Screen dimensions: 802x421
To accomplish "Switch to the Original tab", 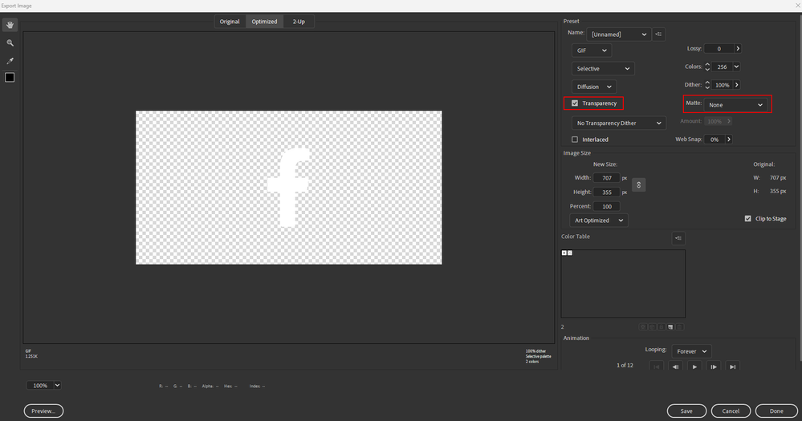I will pos(230,22).
